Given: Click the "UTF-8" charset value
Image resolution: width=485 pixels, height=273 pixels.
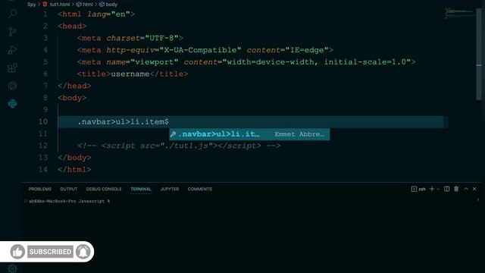Looking at the screenshot, I should point(161,38).
